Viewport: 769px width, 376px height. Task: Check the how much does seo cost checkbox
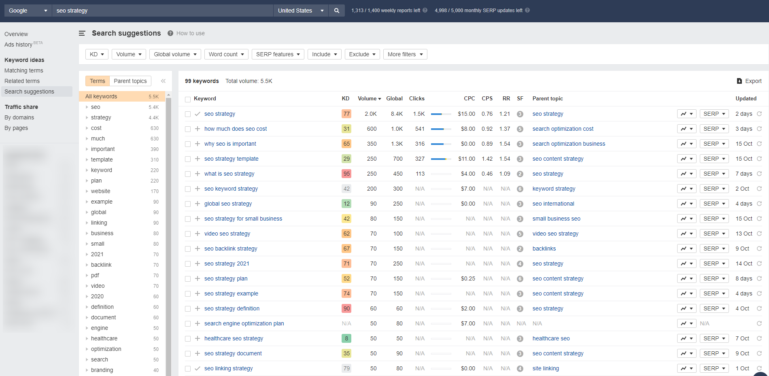tap(188, 129)
